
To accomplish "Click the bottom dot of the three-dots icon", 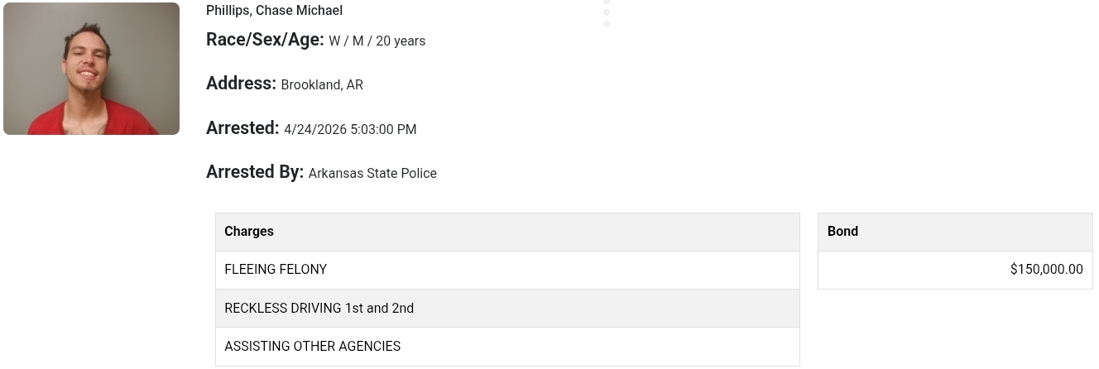I will pyautogui.click(x=607, y=24).
